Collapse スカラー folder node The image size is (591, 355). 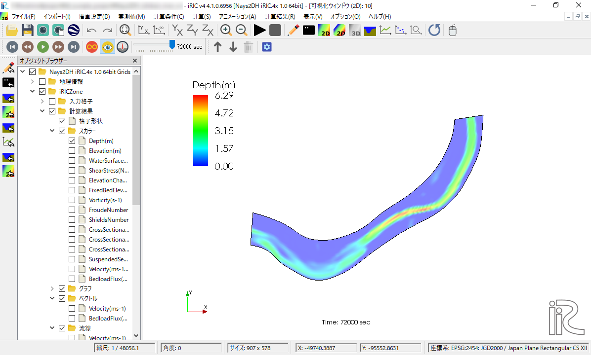click(52, 131)
